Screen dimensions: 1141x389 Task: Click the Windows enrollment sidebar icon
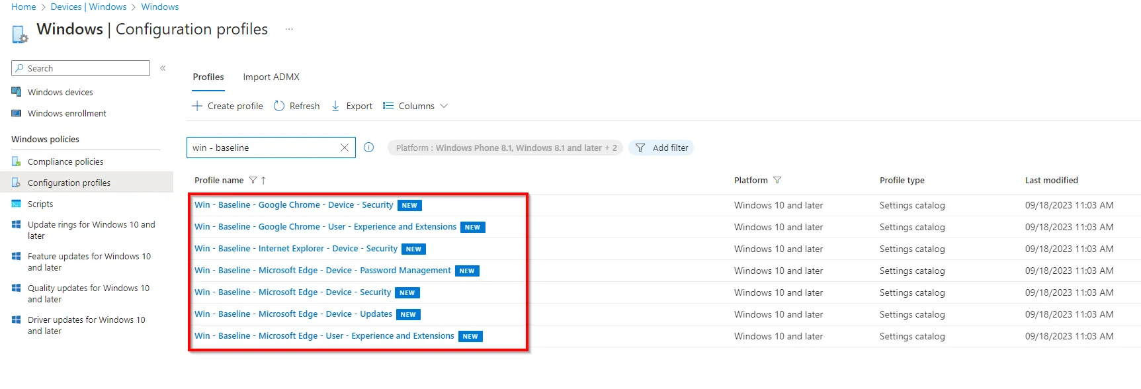tap(17, 113)
